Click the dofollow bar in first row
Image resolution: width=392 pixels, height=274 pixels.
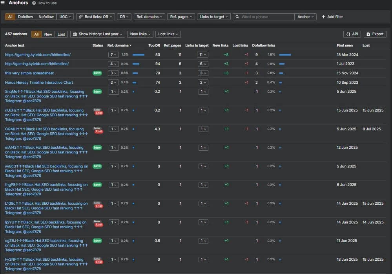pyautogui.click(x=285, y=54)
